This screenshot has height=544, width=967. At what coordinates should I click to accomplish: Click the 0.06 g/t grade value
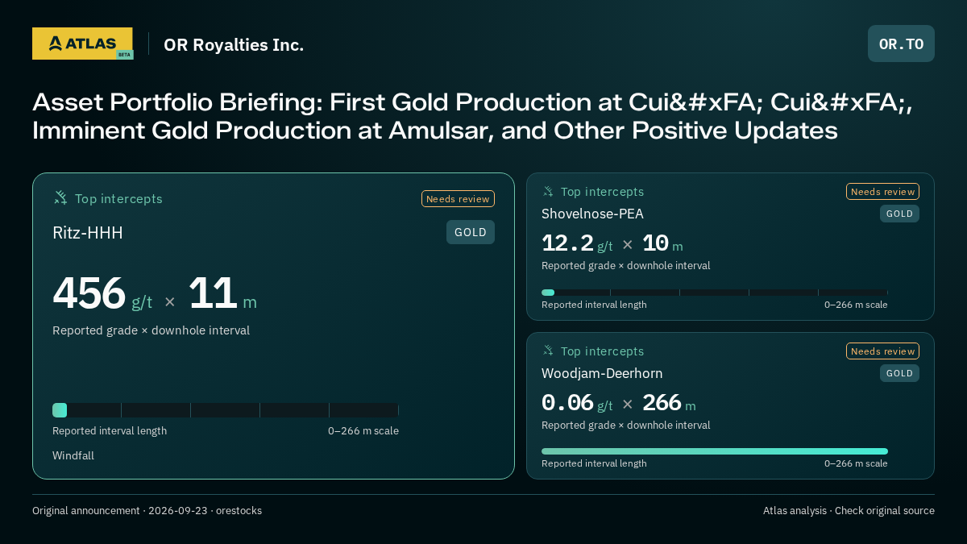577,403
